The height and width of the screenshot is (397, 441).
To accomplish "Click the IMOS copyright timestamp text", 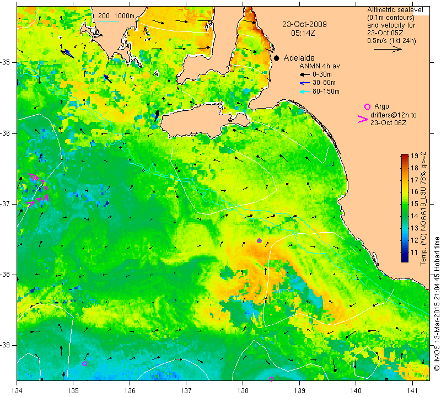I will tap(437, 303).
